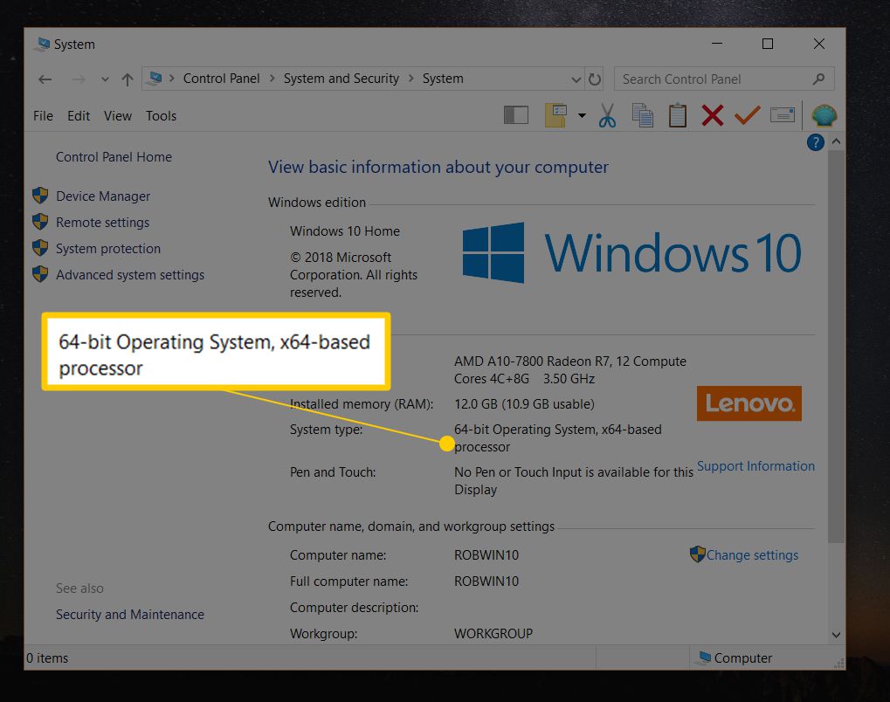
Task: Click the blue Help question mark icon
Action: 815,142
